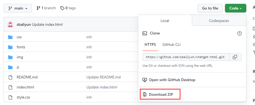
Task: Click the img folder icon
Action: coord(10,57)
